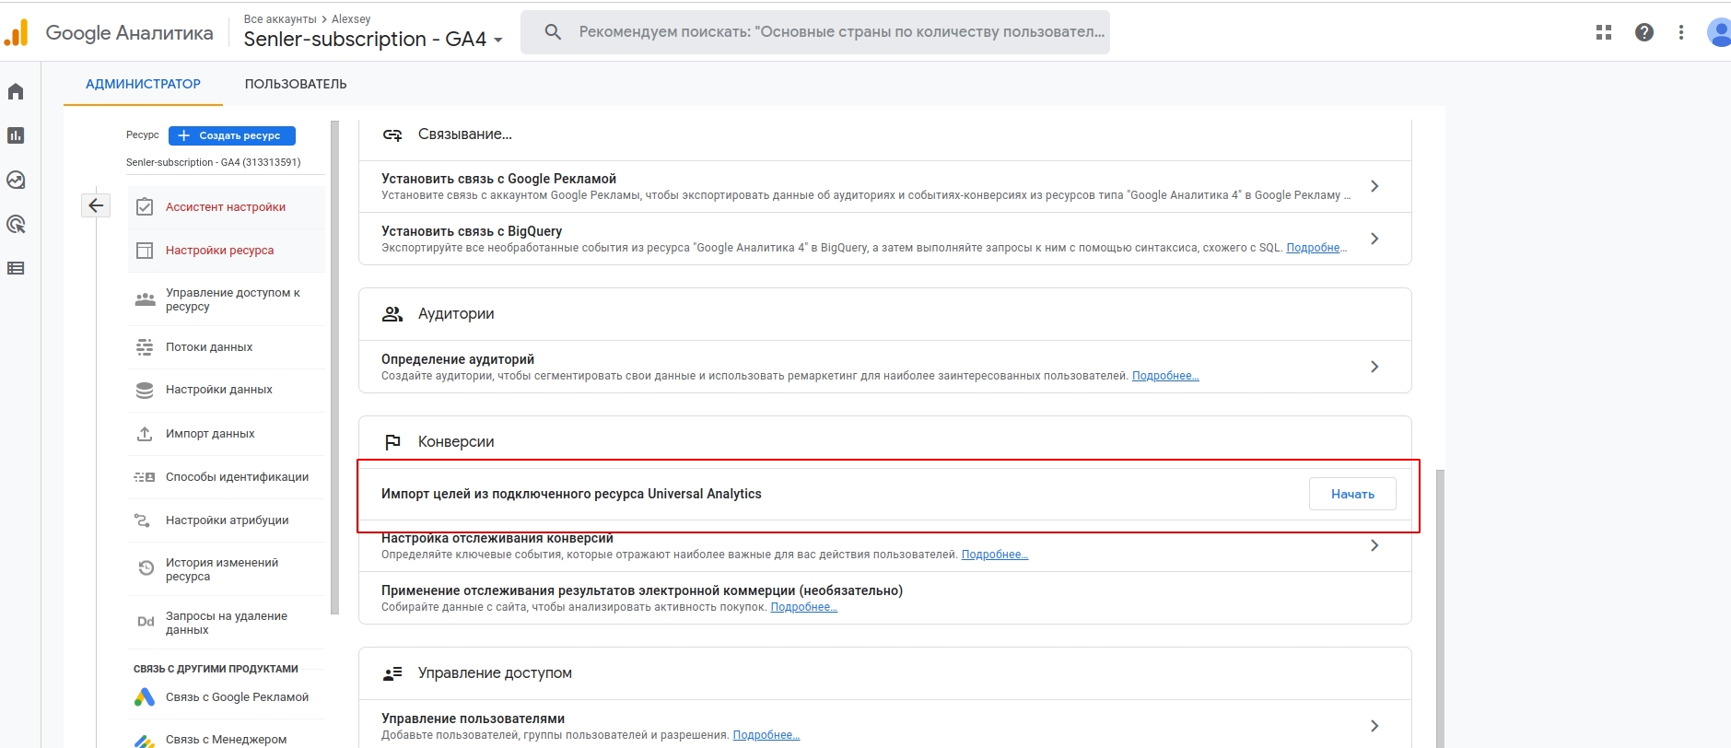Open the Help question mark icon

coord(1644,32)
